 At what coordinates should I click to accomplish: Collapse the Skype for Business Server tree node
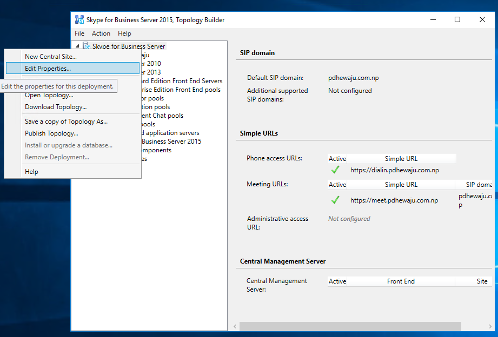coord(77,46)
